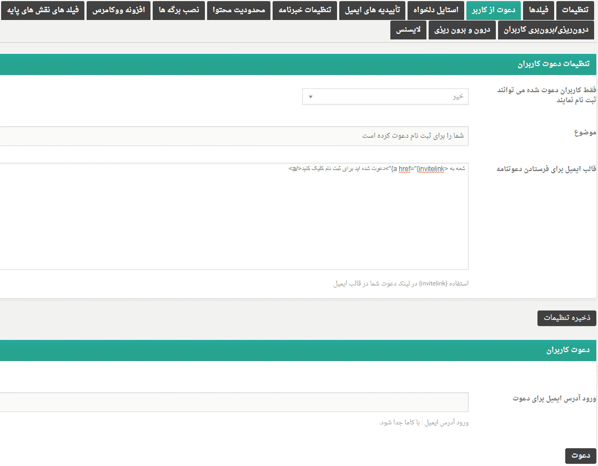Click the تنظیمات دعوت کاربران section header

[x=298, y=64]
